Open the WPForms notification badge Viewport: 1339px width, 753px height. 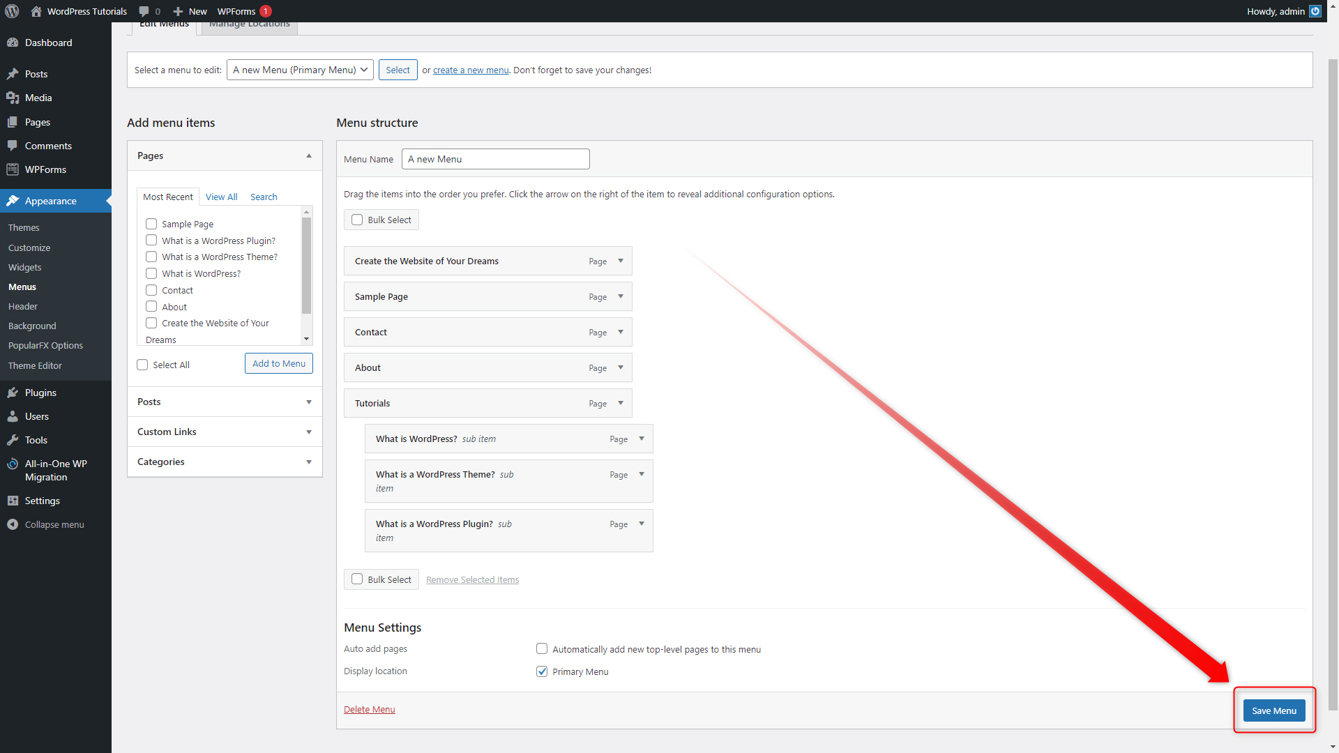pos(266,11)
